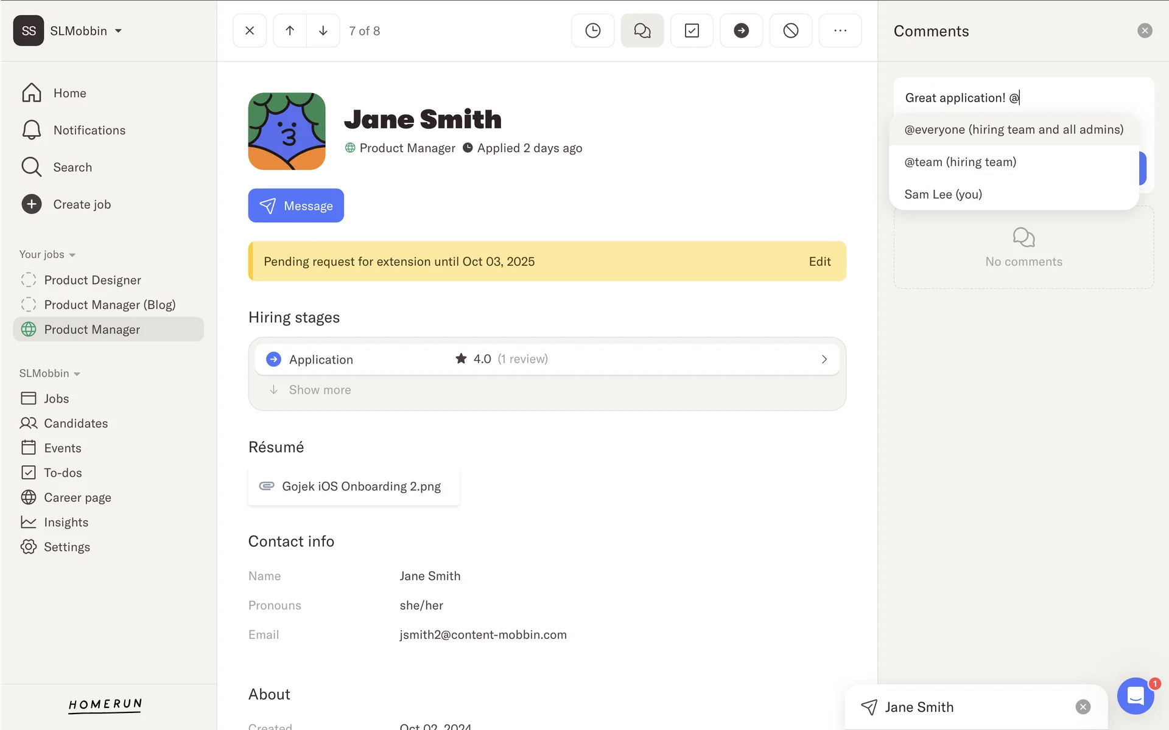Image resolution: width=1169 pixels, height=730 pixels.
Task: Open the to-do checkbox icon in toolbar
Action: point(692,30)
